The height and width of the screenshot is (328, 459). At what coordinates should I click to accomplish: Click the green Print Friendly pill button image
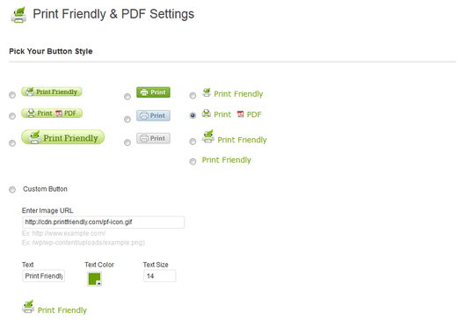[x=52, y=91]
